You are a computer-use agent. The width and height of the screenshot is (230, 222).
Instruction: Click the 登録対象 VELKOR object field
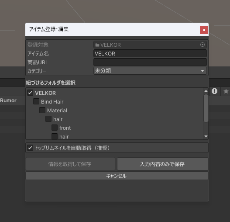coord(150,45)
